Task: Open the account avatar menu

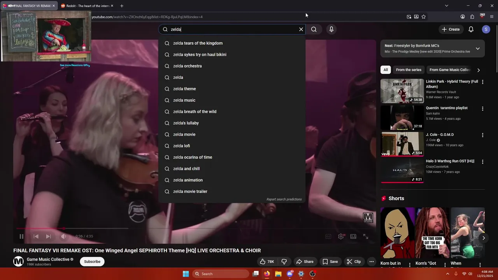Action: 486,29
